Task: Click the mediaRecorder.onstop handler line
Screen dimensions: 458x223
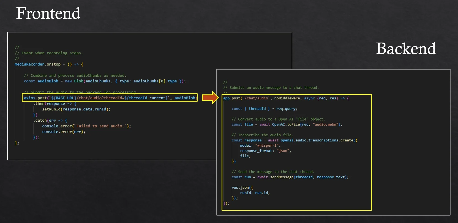Action: pos(49,64)
